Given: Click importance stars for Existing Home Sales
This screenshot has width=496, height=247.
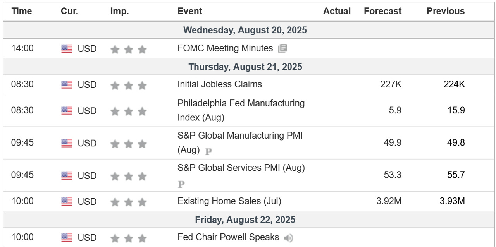Looking at the screenshot, I should (128, 202).
